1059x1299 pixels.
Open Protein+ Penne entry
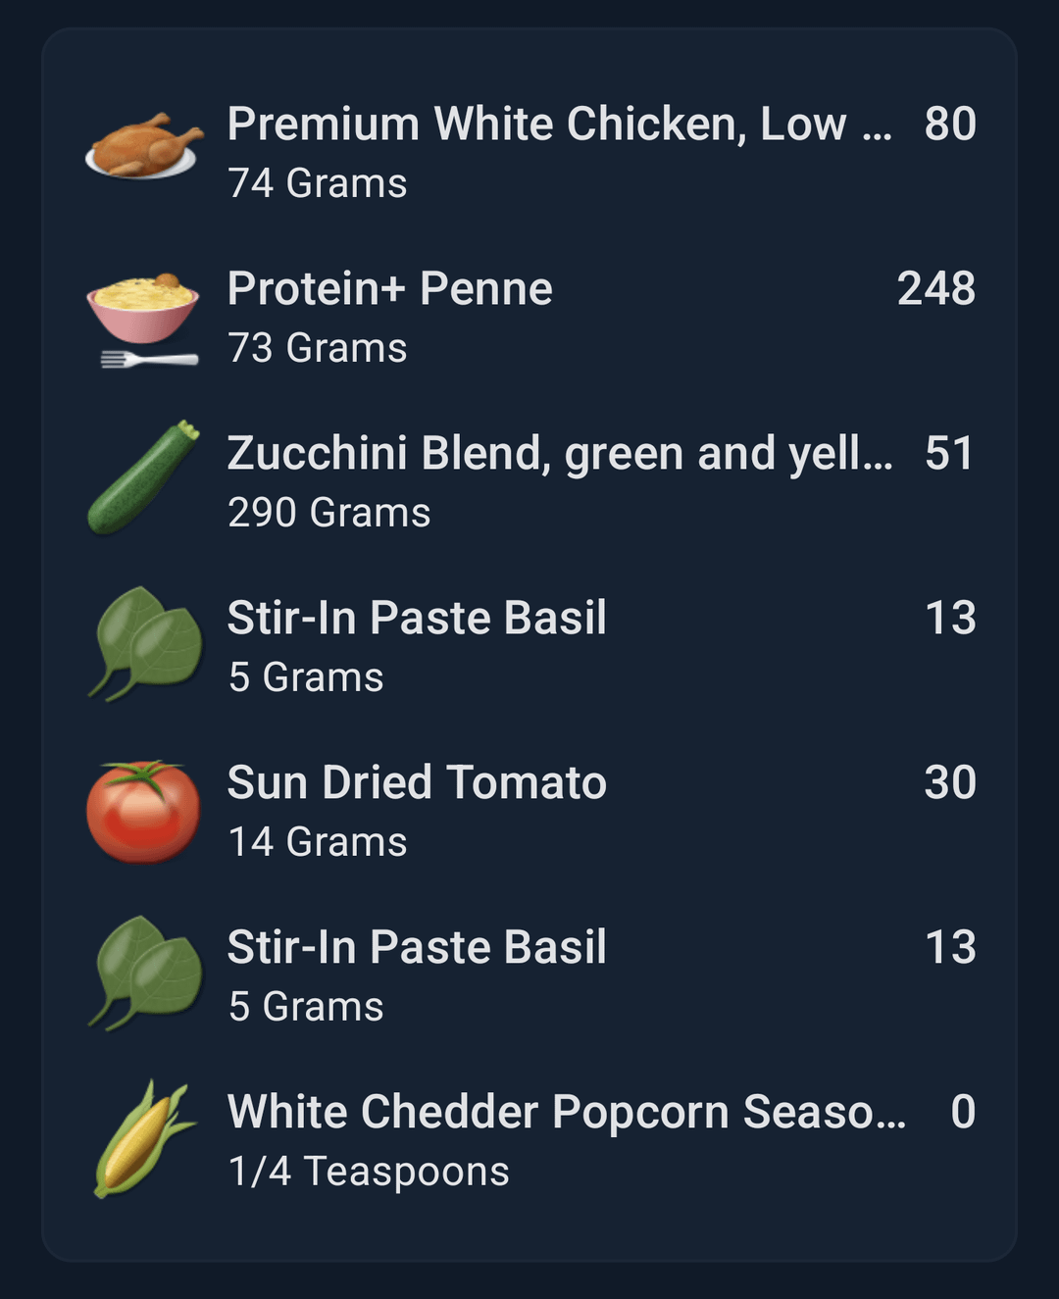click(x=529, y=318)
